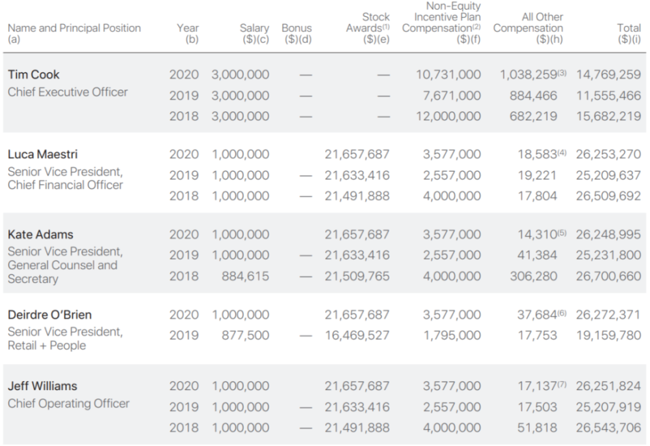The width and height of the screenshot is (650, 446).
Task: Select the total "26,543,706"
Action: pos(608,428)
